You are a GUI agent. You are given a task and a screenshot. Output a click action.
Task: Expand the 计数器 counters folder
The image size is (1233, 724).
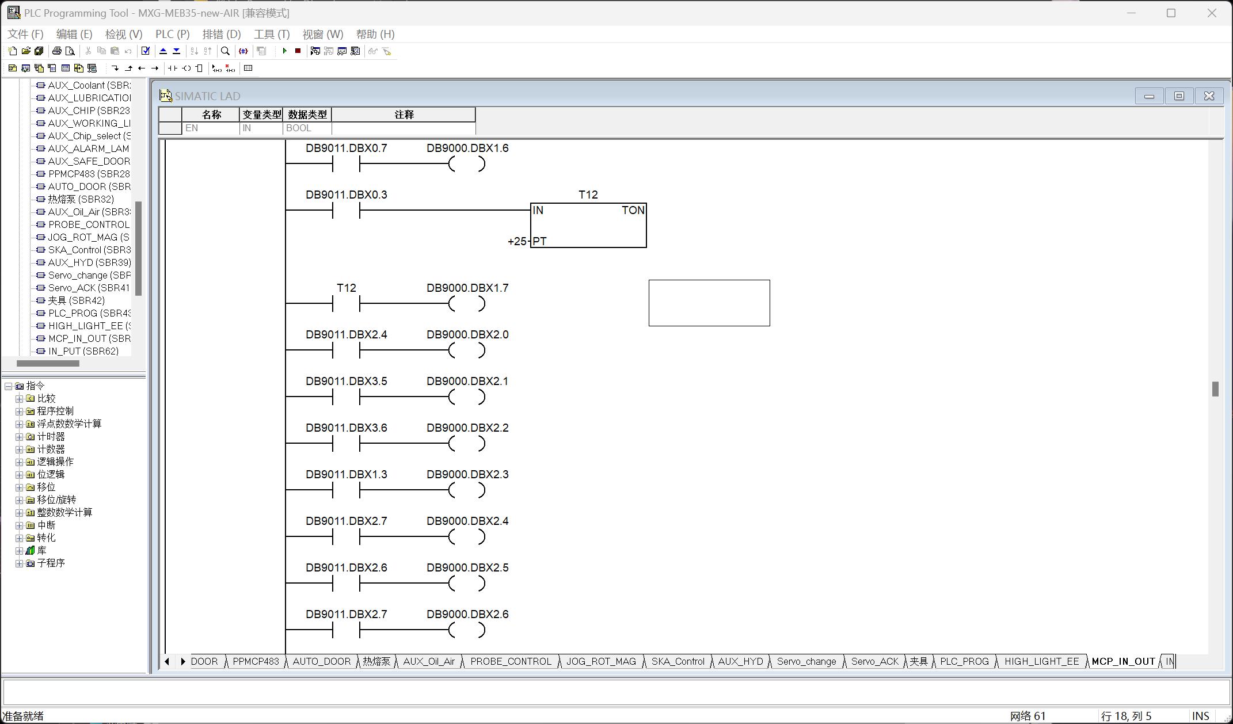[19, 449]
